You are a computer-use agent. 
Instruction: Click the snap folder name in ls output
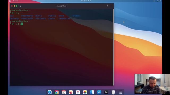pos(61,16)
